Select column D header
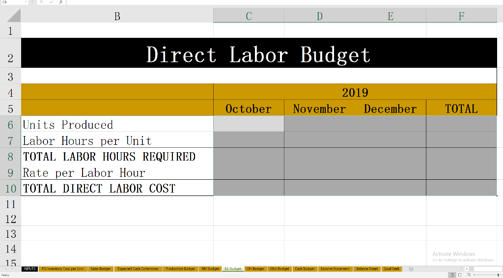 [319, 16]
